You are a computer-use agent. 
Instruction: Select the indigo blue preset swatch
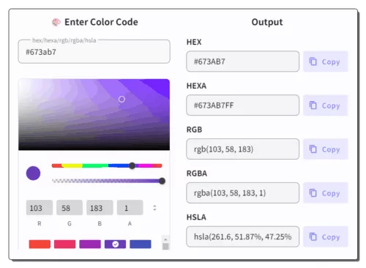tap(141, 244)
